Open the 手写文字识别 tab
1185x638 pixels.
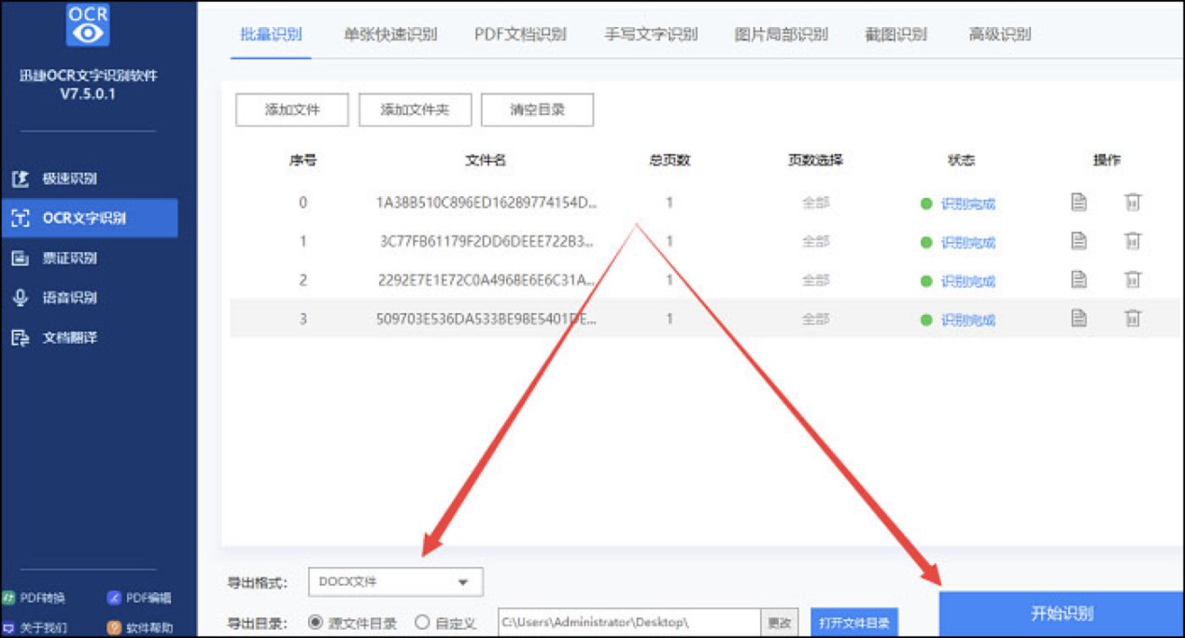[x=651, y=35]
